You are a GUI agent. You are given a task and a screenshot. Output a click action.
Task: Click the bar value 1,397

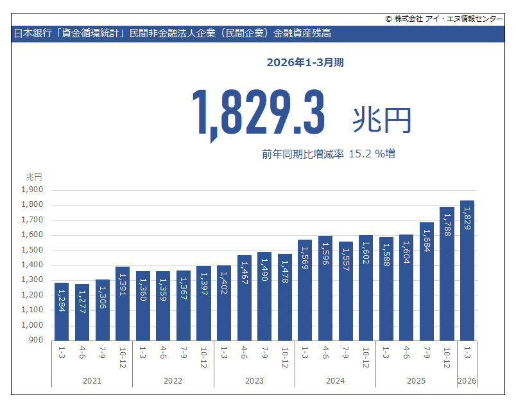pos(204,284)
